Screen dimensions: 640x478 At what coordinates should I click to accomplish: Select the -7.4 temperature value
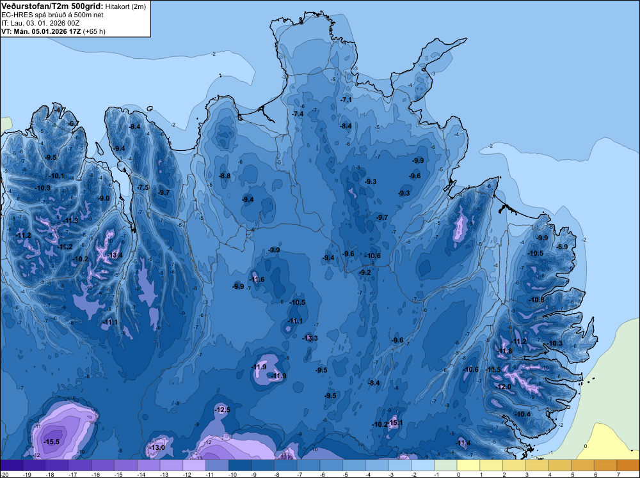(x=298, y=114)
